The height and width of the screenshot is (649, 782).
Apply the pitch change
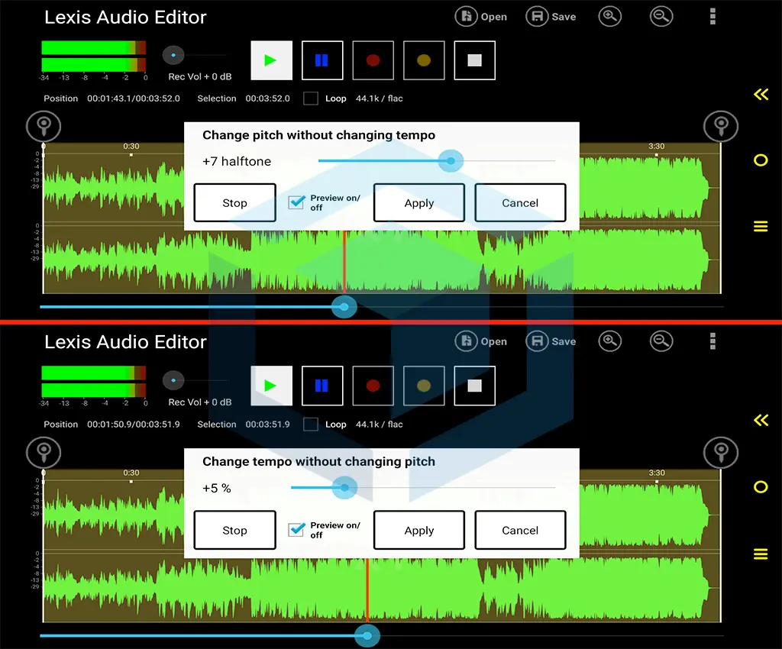(x=419, y=203)
